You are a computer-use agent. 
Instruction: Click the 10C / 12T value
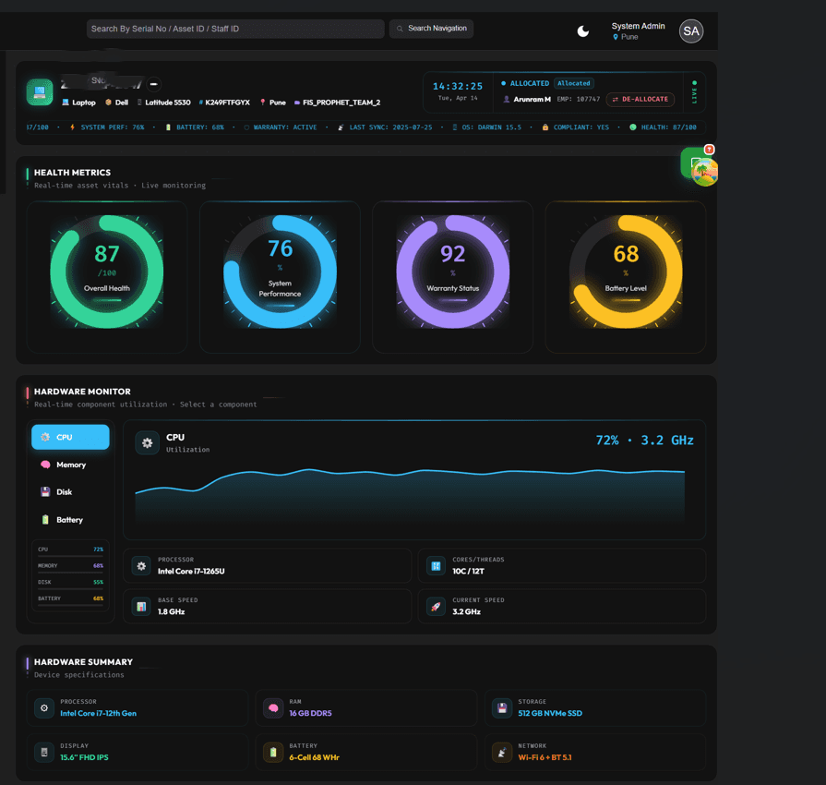point(468,571)
